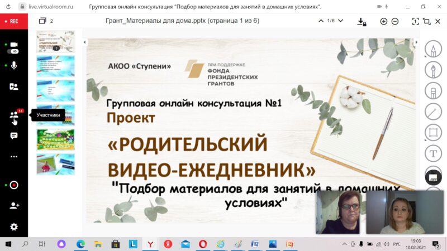This screenshot has height=251, width=447.
Task: Close the presentation with X
Action: 438,21
